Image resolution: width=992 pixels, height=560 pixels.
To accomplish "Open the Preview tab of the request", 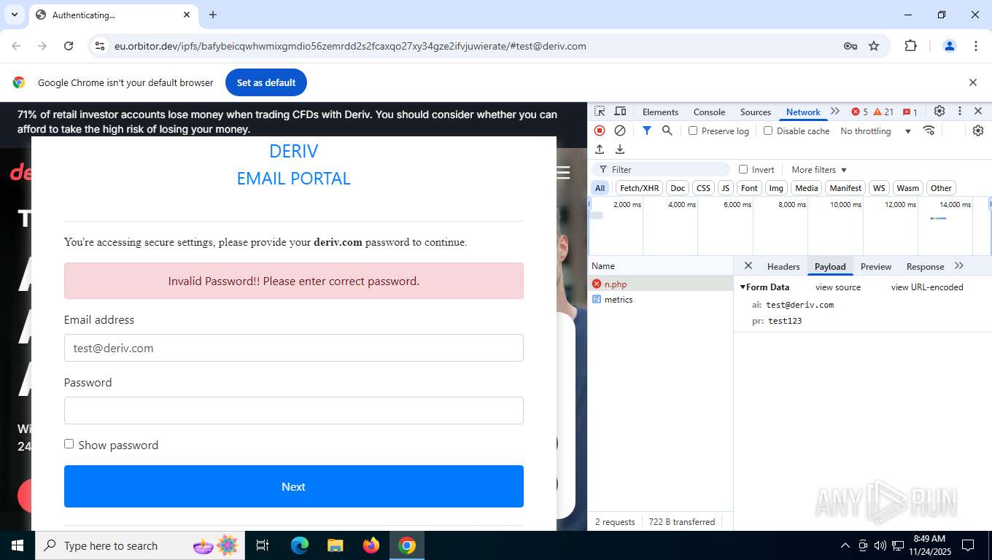I will point(876,267).
